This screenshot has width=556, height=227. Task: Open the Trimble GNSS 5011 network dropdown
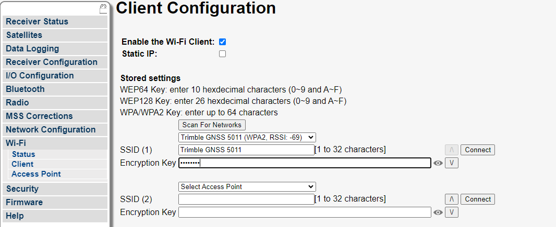(x=247, y=137)
